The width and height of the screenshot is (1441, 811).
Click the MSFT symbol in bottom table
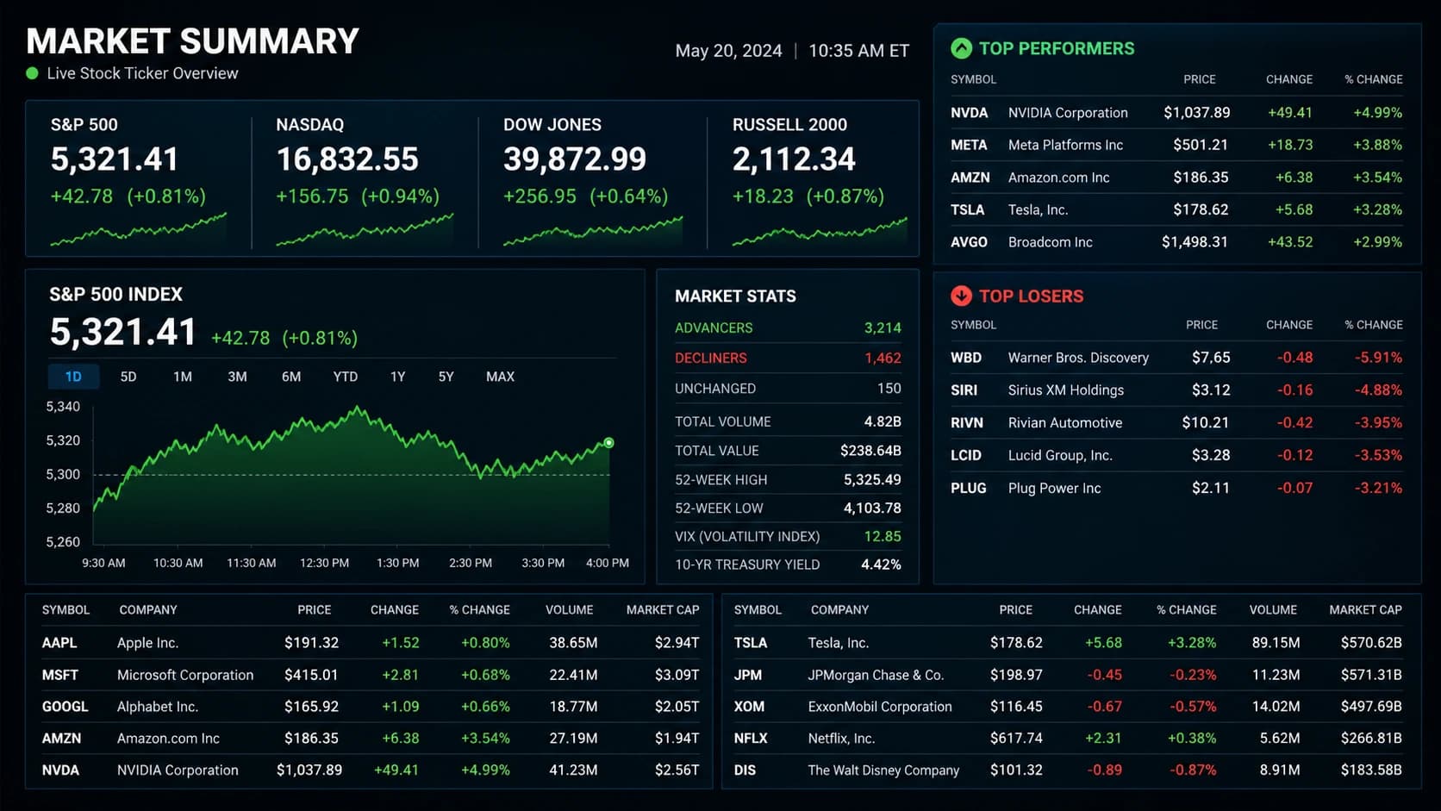tap(60, 675)
